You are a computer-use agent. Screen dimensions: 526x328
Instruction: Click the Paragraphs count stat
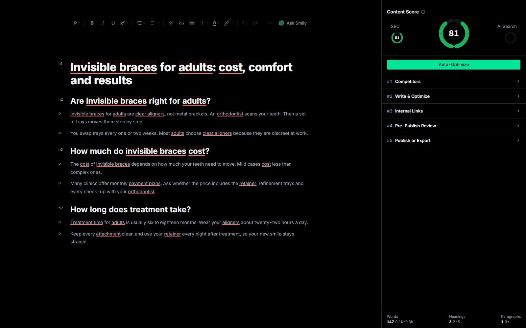click(x=511, y=319)
